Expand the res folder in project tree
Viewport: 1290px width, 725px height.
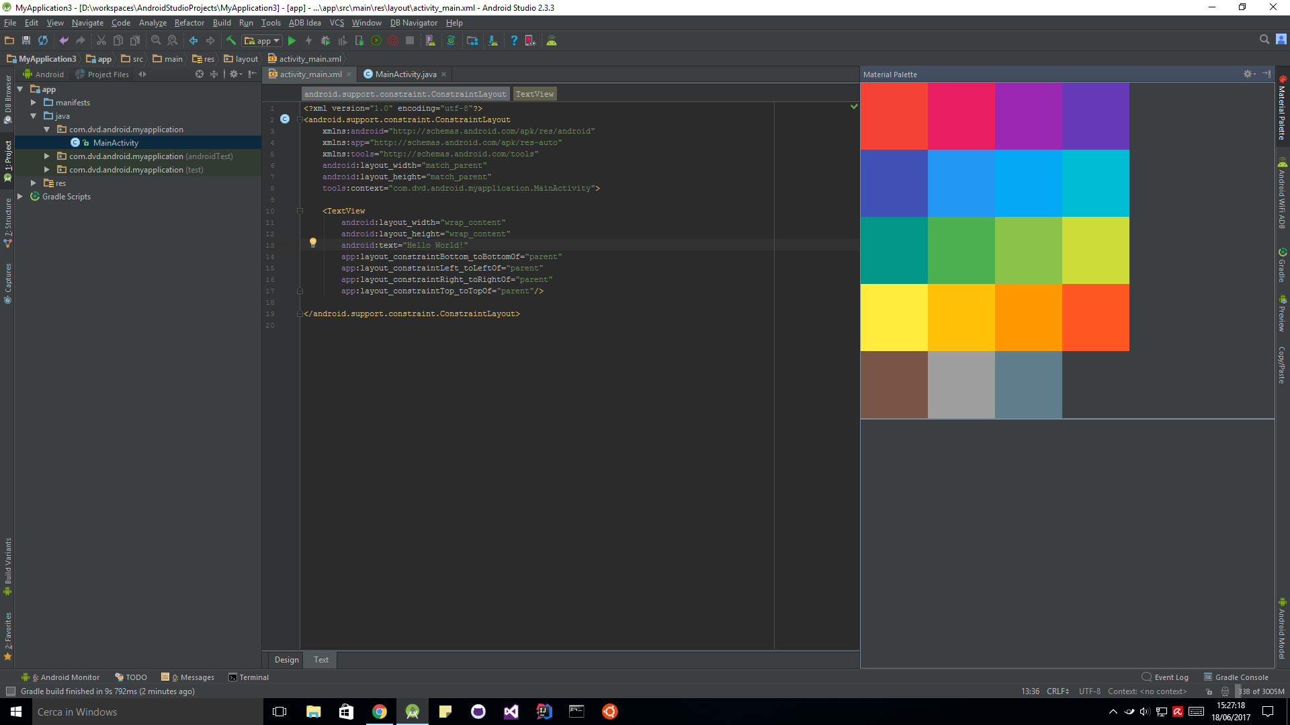(x=34, y=183)
